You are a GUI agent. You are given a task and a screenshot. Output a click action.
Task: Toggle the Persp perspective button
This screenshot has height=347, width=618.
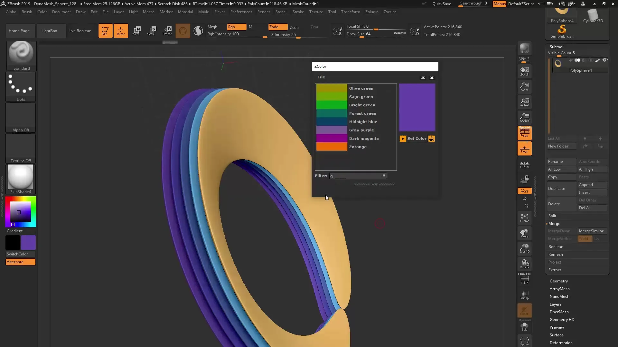point(524,133)
